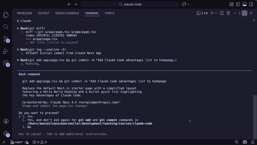Click '4f15a57 Initial commit from Create Next App'
Image resolution: width=257 pixels, height=145 pixels.
[x=63, y=53]
